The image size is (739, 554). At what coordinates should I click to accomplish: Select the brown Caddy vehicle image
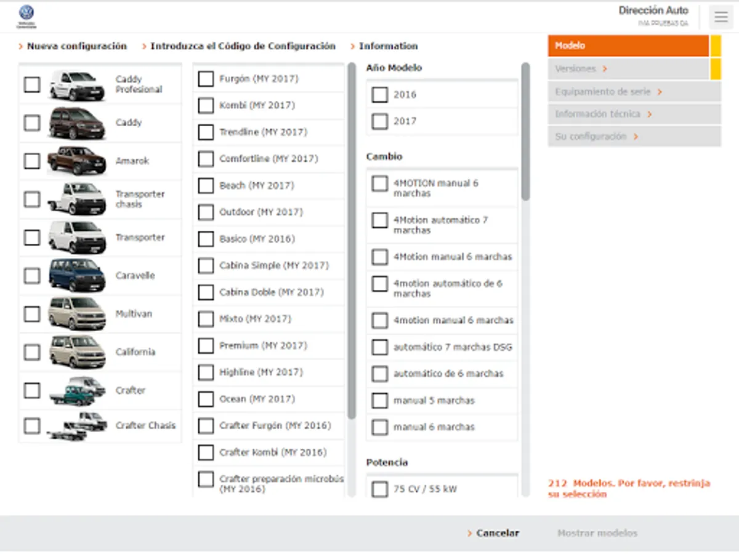(77, 123)
